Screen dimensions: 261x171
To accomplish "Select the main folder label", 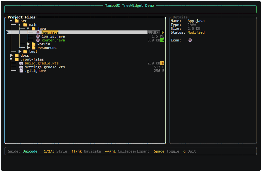I will click(x=33, y=25).
